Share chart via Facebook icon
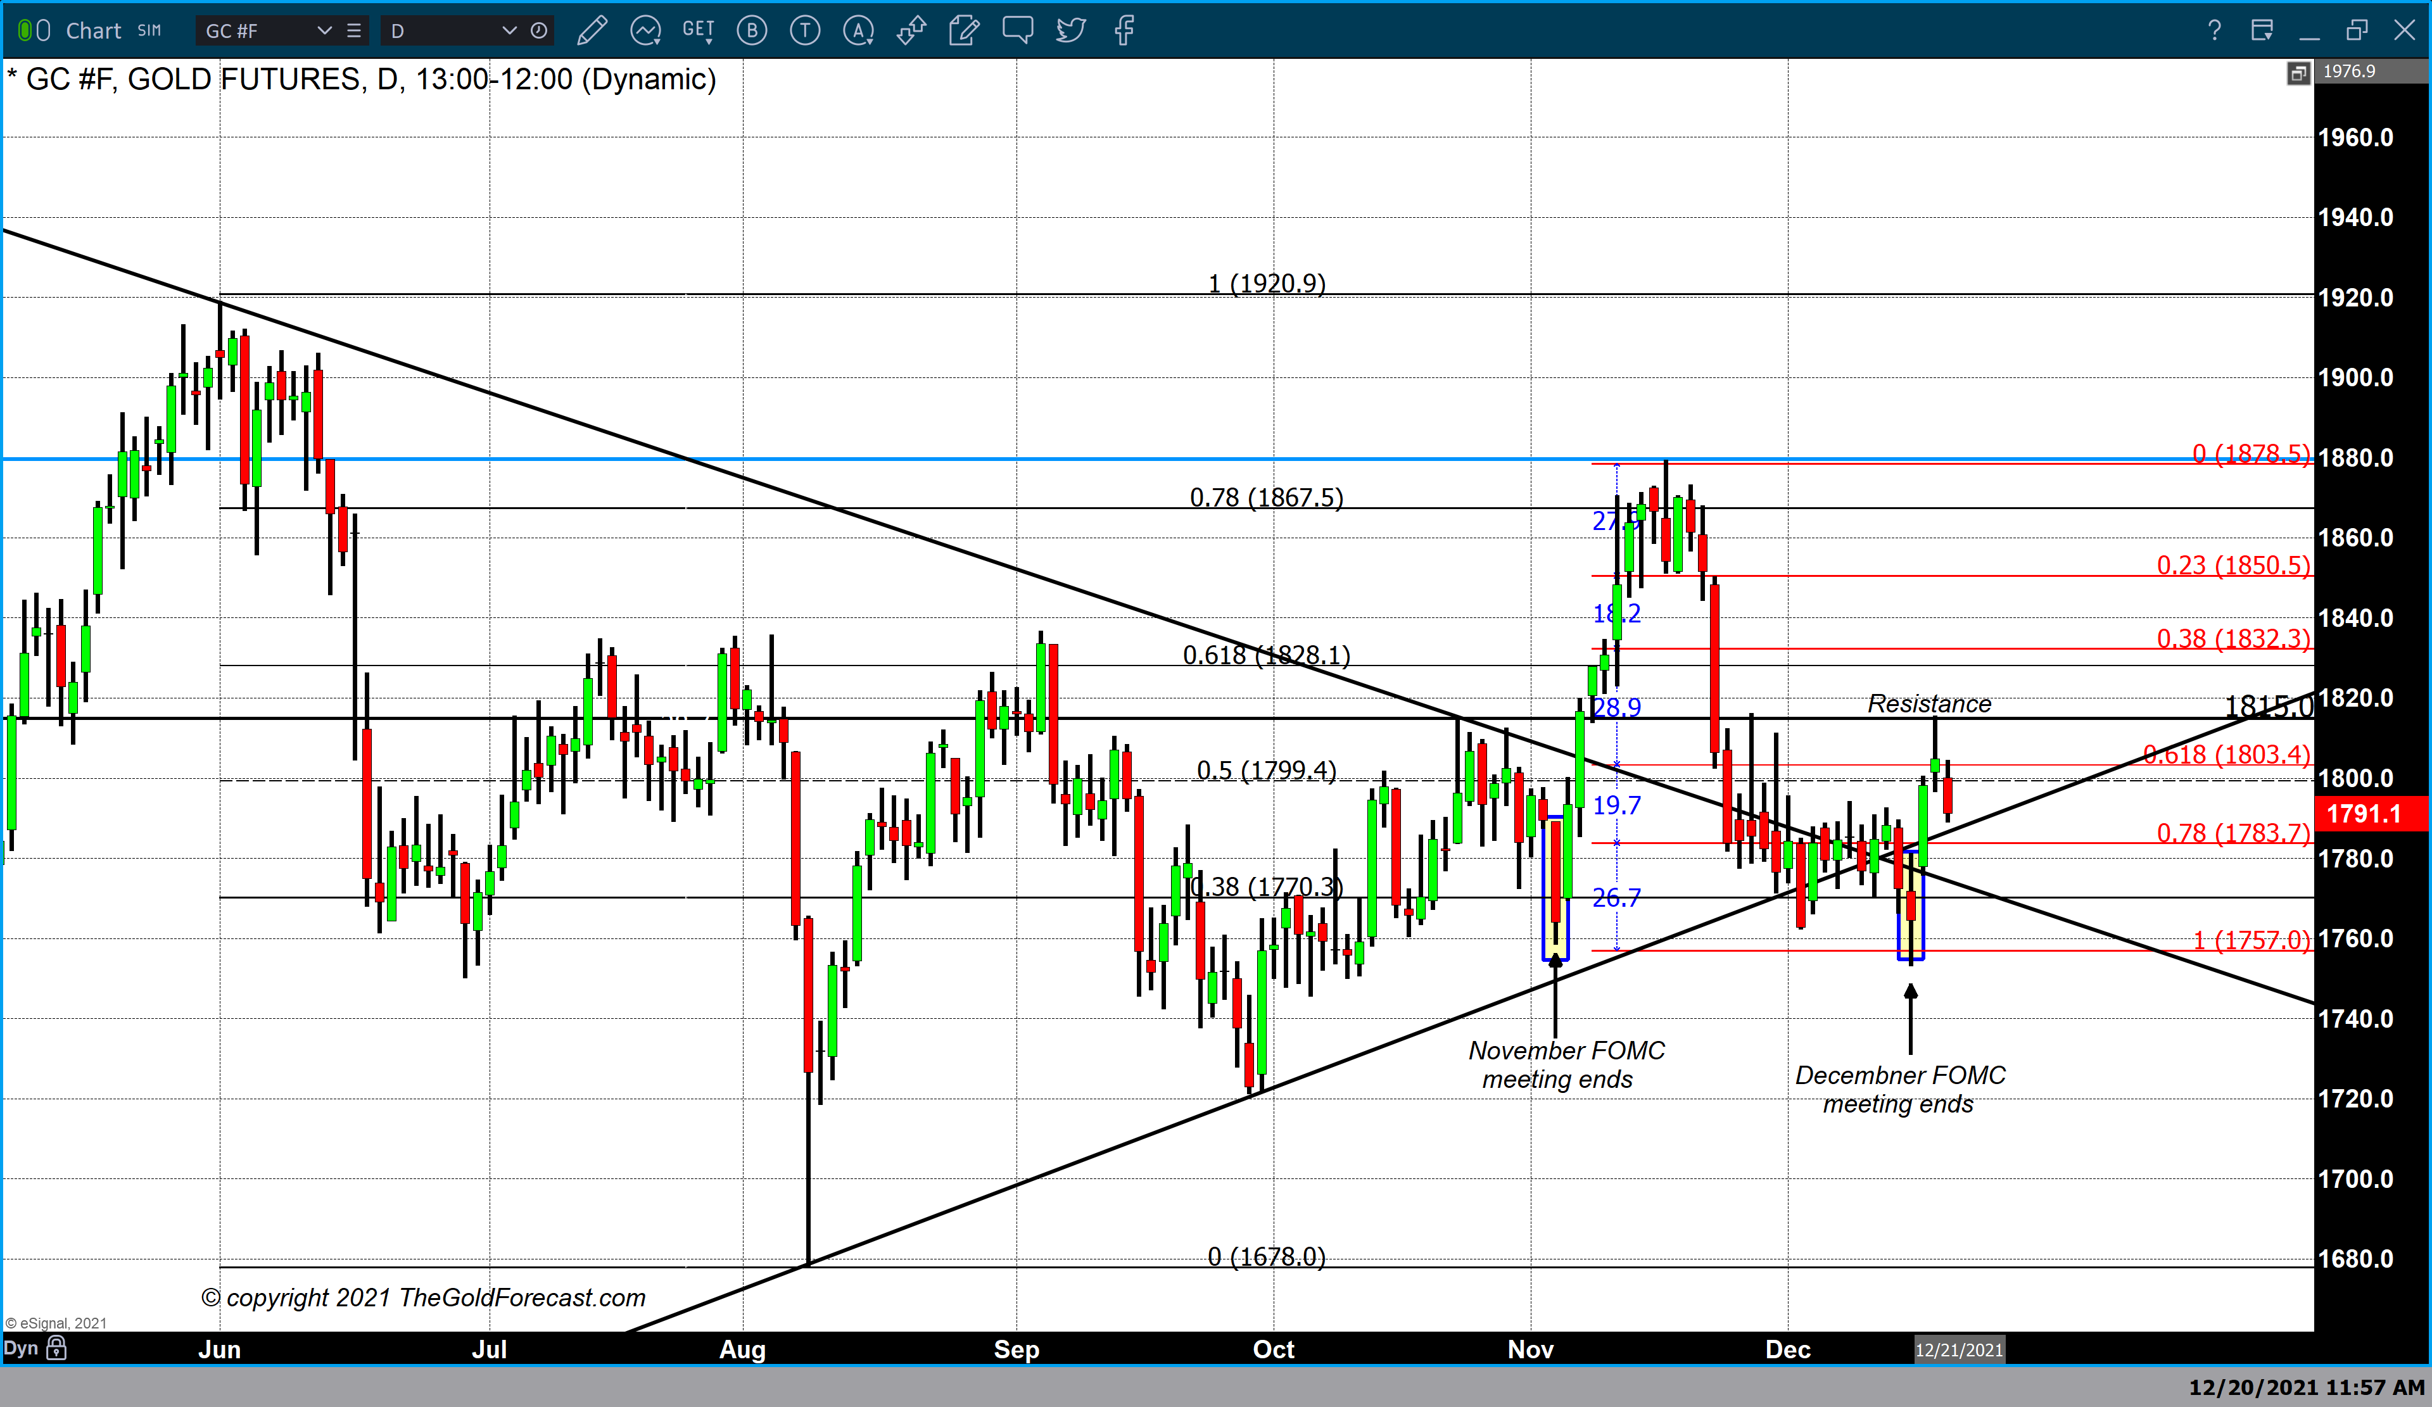The width and height of the screenshot is (2432, 1407). 1124,31
